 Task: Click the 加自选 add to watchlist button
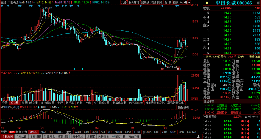(x=145, y=2)
